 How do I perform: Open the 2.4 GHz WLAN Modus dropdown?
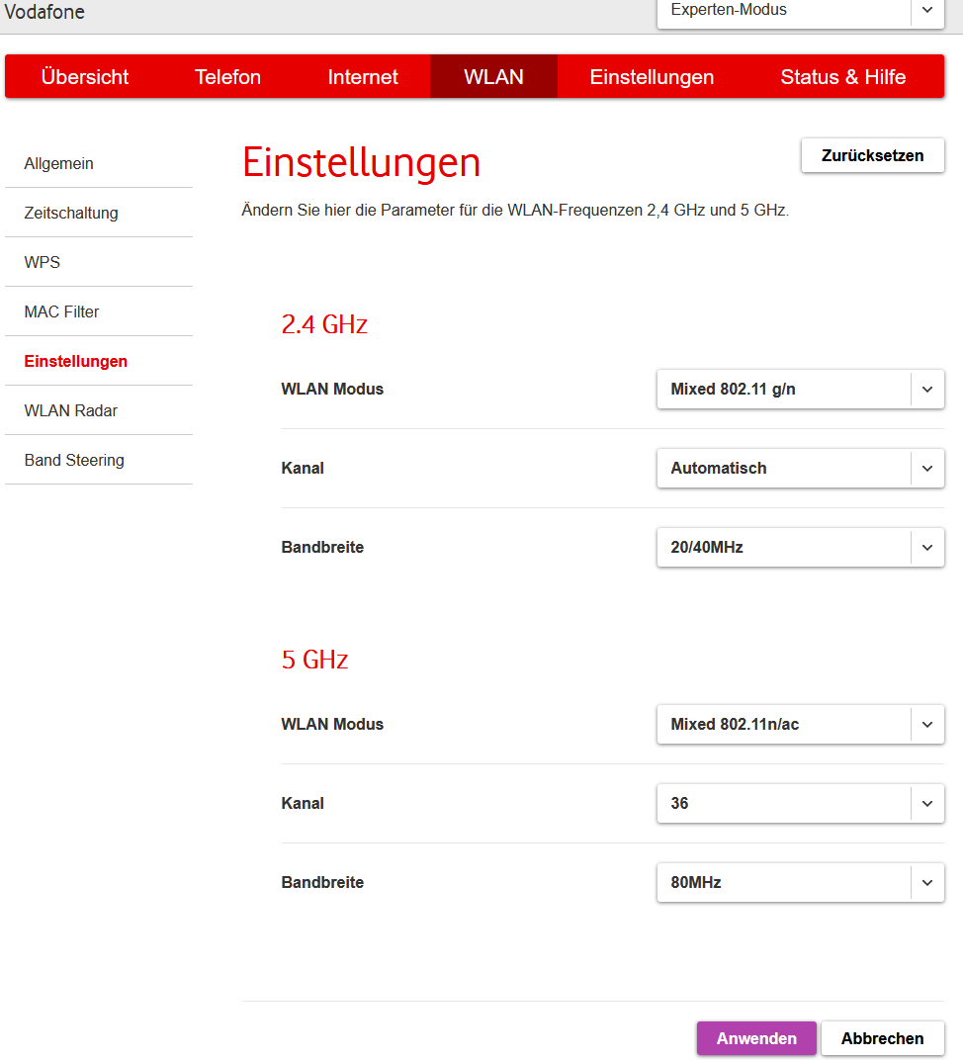click(801, 389)
